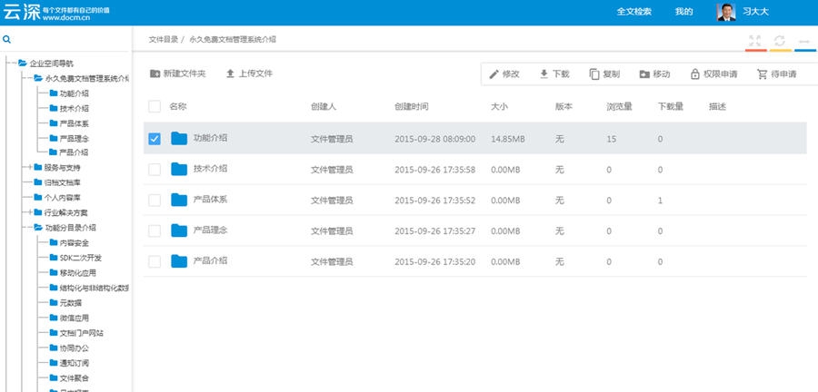Select 移动化应用 in the sidebar tree
This screenshot has width=818, height=392.
click(x=78, y=273)
